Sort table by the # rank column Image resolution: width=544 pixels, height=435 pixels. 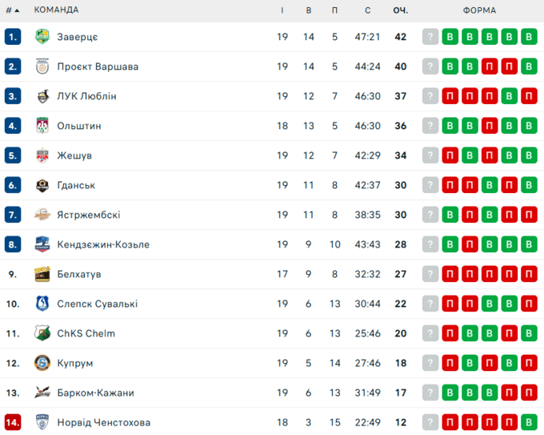12,10
